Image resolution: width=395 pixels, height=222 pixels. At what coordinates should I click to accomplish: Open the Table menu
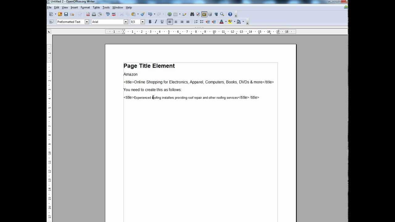(96, 7)
